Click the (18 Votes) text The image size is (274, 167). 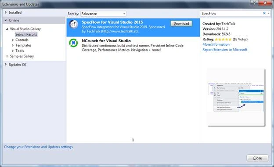[x=240, y=40]
